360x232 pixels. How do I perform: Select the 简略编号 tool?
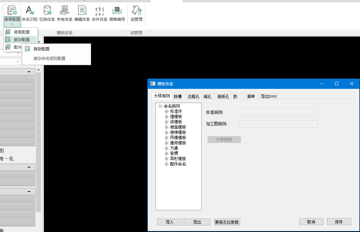(117, 14)
